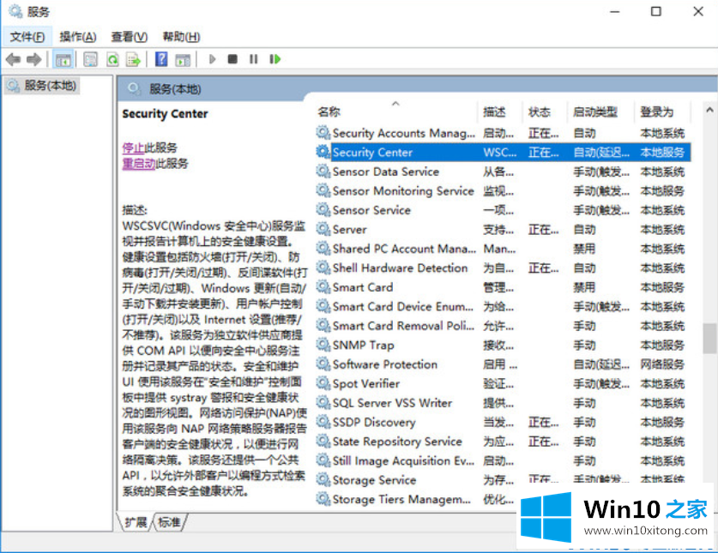718x553 pixels.
Task: Go back with the toolbar back arrow
Action: (x=13, y=59)
